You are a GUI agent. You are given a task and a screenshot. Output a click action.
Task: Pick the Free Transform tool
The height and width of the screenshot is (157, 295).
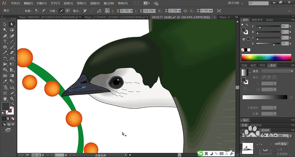click(12, 64)
